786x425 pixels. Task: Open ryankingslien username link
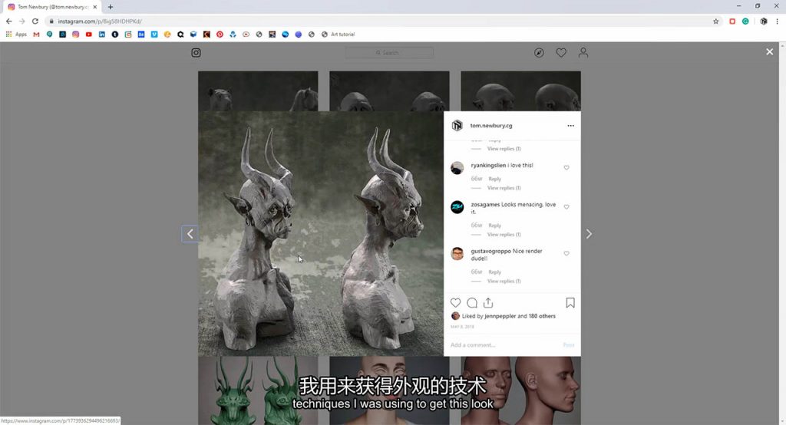(488, 166)
